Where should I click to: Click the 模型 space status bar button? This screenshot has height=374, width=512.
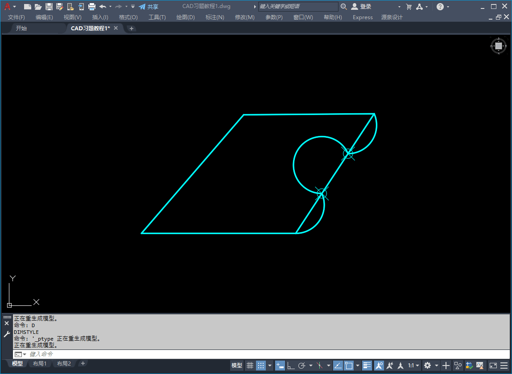(237, 366)
